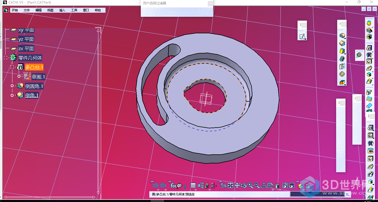Click the lock icon in bottom toolbar
This screenshot has height=202, width=378.
207,186
